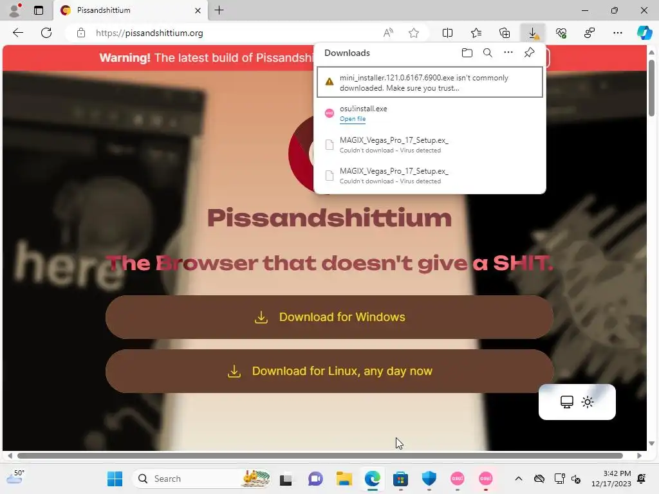This screenshot has height=494, width=659.
Task: Click the horizontal page scrollbar
Action: (x=320, y=456)
